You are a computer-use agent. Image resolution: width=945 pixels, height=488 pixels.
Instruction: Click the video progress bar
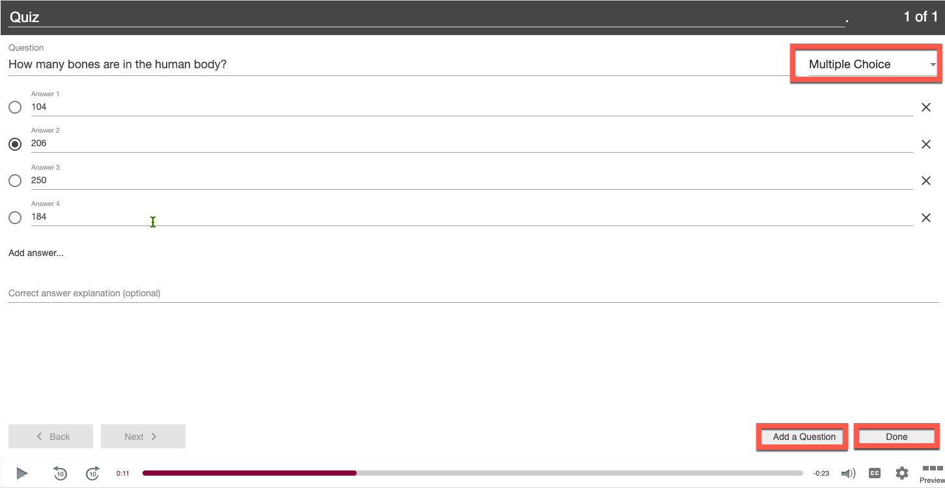pyautogui.click(x=472, y=473)
